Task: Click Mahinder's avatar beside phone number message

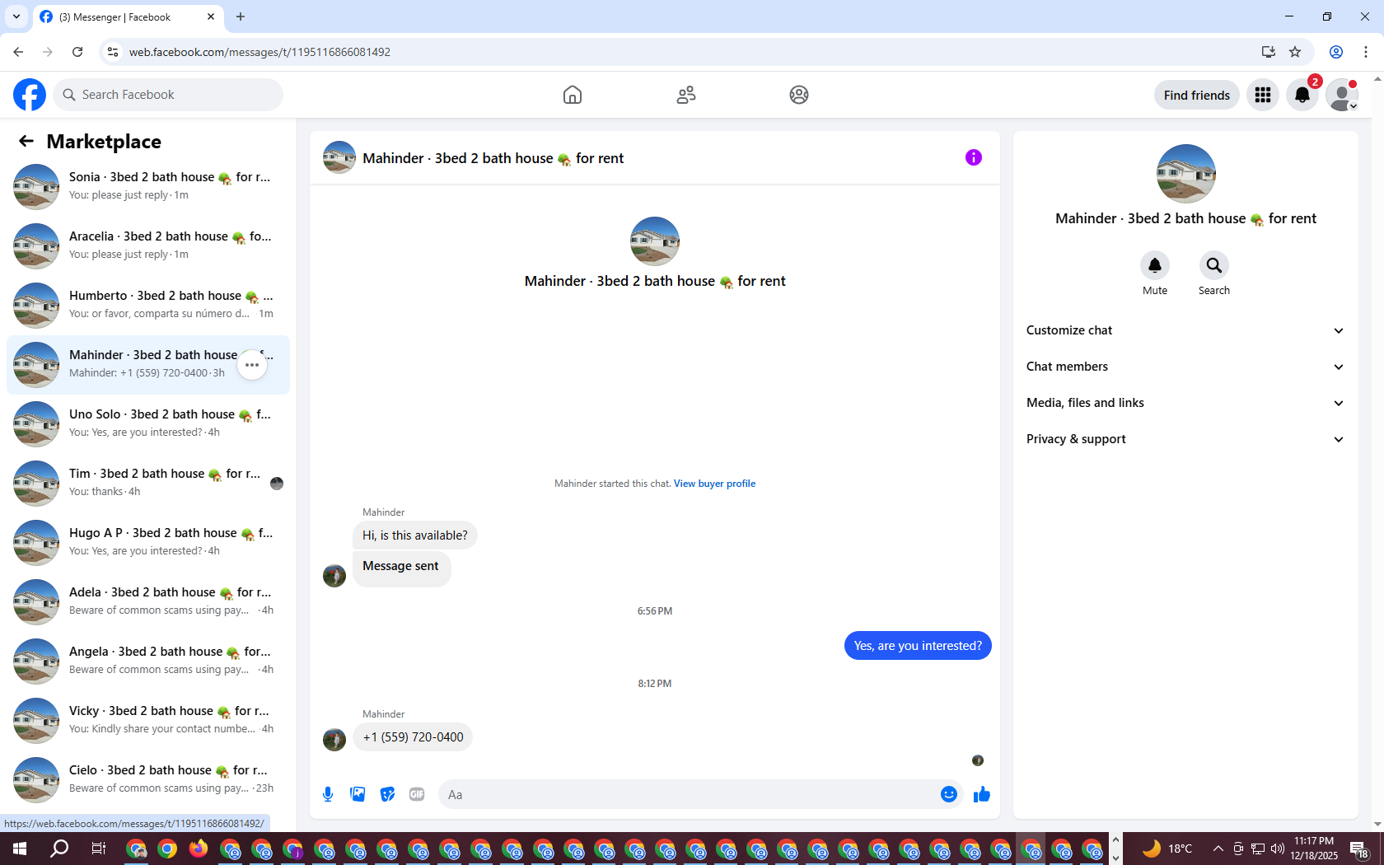Action: point(334,740)
